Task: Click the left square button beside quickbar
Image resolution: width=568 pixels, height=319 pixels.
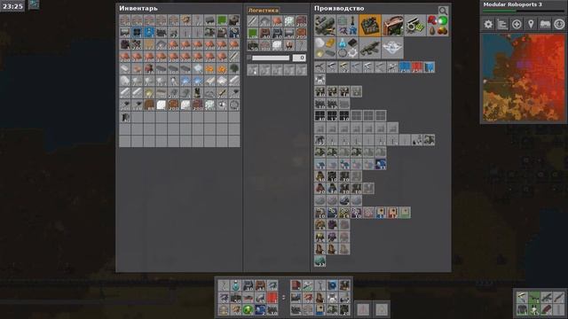Action: tap(363, 309)
